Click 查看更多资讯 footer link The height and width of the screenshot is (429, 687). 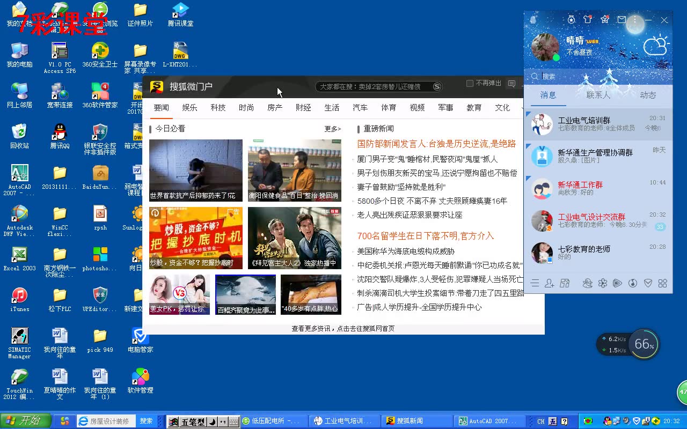(343, 328)
